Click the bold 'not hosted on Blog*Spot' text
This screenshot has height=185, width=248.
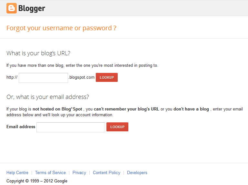(x=57, y=109)
